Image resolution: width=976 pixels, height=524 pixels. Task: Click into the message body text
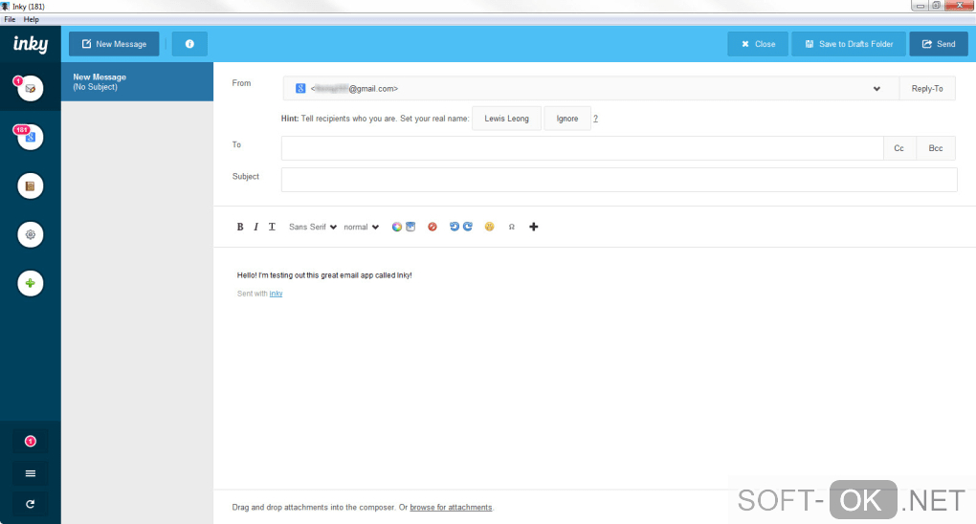[x=324, y=275]
